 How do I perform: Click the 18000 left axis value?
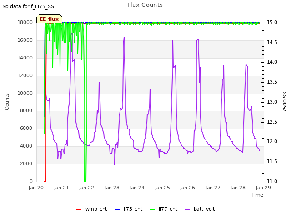[x=25, y=22]
